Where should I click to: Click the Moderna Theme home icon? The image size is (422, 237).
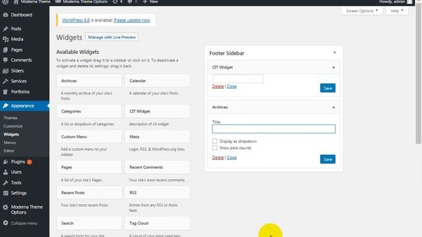tap(16, 2)
